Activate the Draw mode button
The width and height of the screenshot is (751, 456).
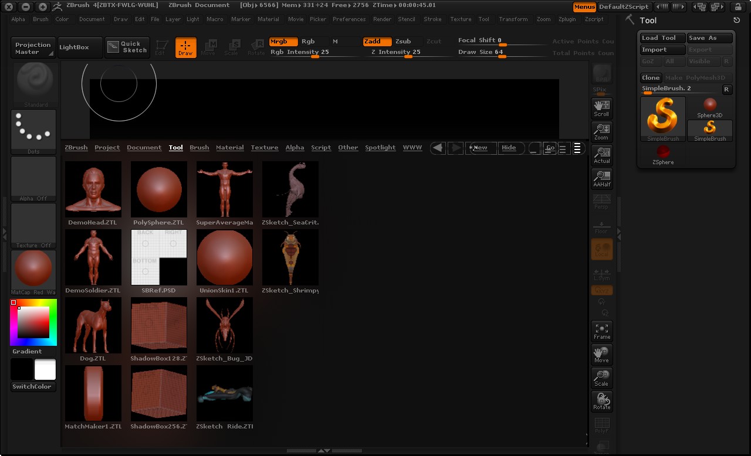185,47
